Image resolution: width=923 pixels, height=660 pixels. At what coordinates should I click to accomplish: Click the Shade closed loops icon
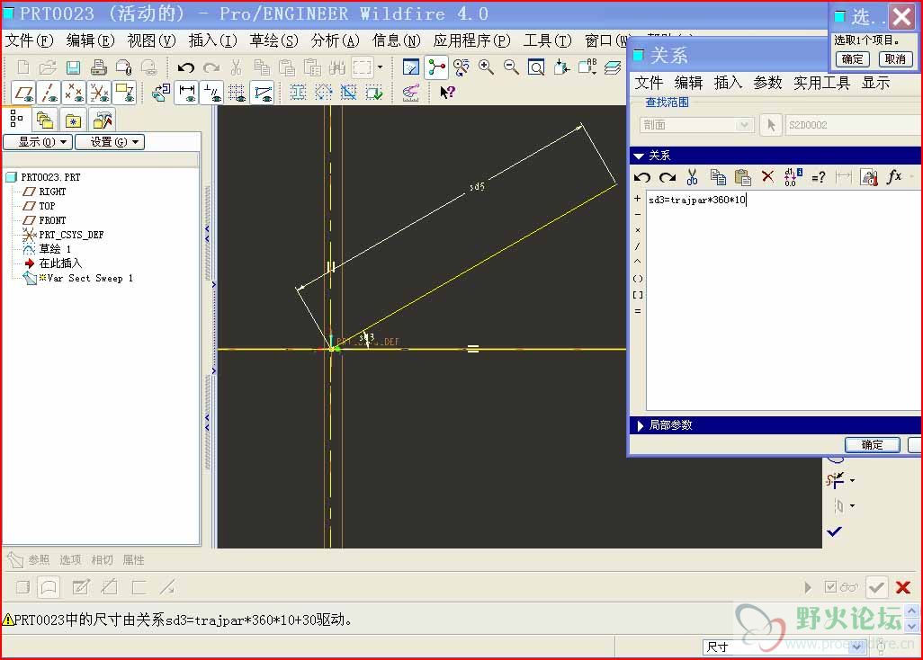pyautogui.click(x=298, y=93)
